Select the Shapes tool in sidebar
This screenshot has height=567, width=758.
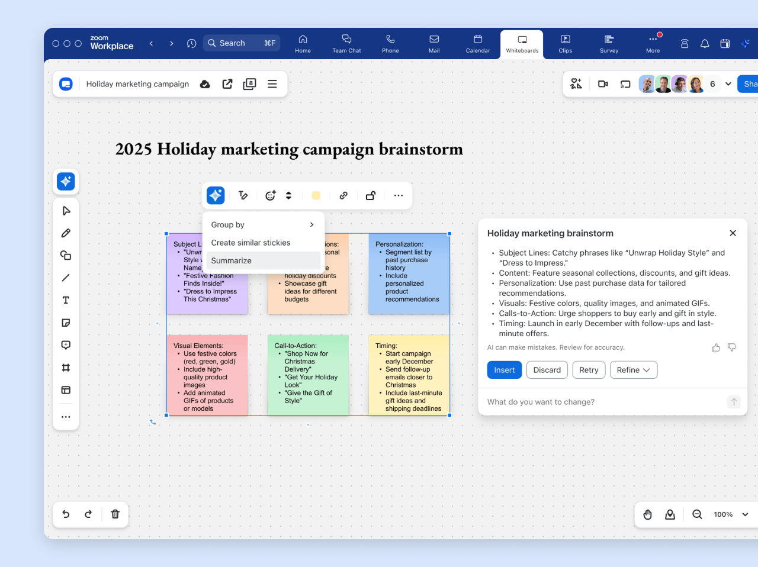[66, 256]
